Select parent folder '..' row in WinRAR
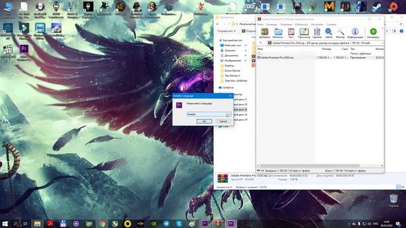The height and width of the screenshot is (228, 406). click(320, 53)
